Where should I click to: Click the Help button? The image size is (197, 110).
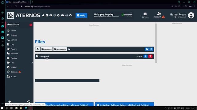pos(81,15)
